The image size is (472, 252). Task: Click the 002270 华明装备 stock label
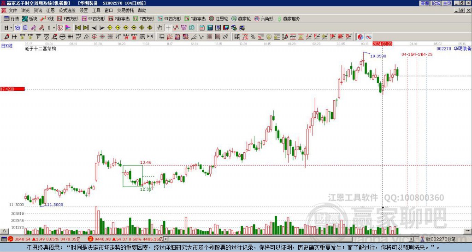(454, 48)
